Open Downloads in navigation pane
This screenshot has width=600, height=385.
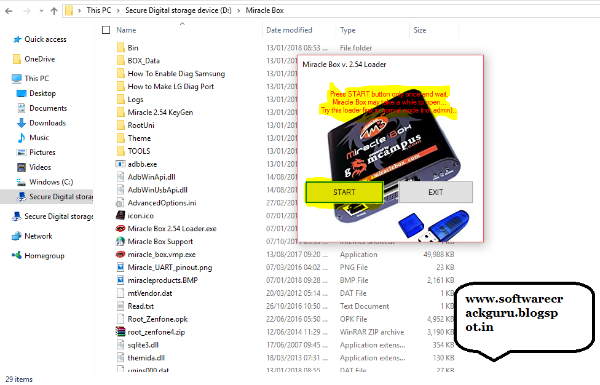[x=41, y=123]
